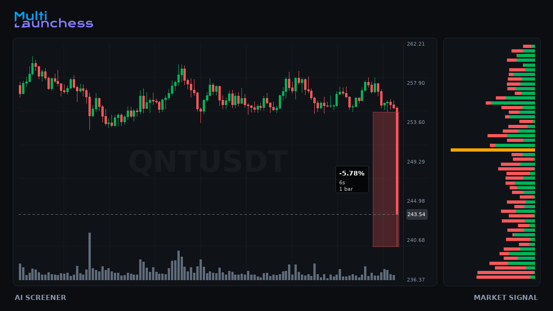553x311 pixels.
Task: Click the large red final candlestick
Action: click(397, 161)
